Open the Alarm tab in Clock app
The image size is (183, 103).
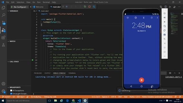(128, 18)
